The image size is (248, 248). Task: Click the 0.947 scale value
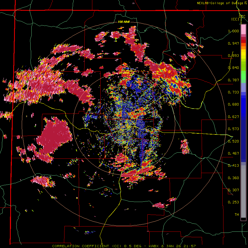coord(233,43)
